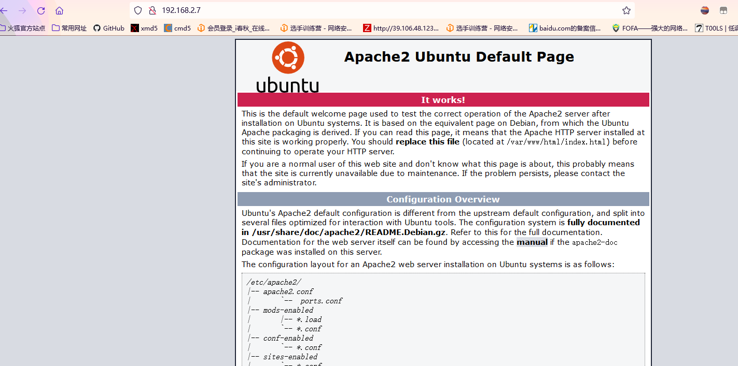This screenshot has width=738, height=366.
Task: Open the xmd5 bookmark
Action: pyautogui.click(x=144, y=28)
